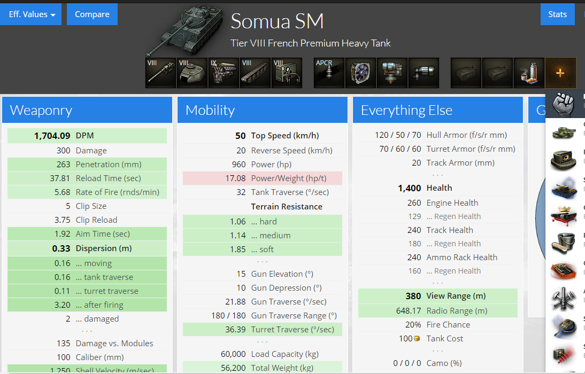
Task: Click the Camo (%) row
Action: [x=437, y=363]
